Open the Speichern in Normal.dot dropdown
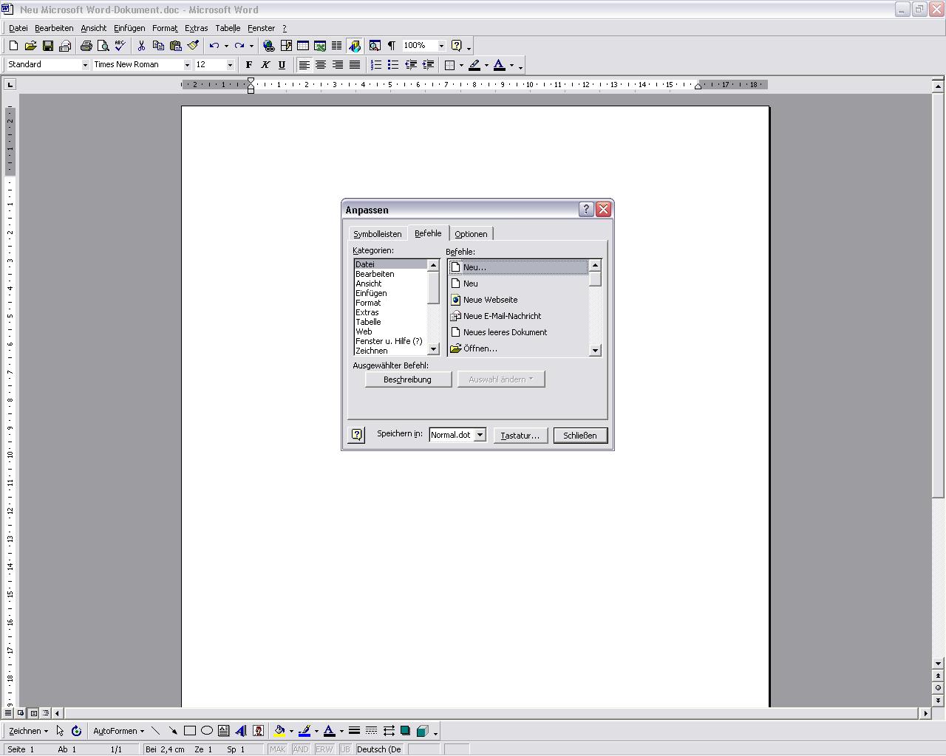Screen dimensions: 946x756 [480, 435]
